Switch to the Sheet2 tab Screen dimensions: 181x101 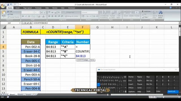(21, 95)
